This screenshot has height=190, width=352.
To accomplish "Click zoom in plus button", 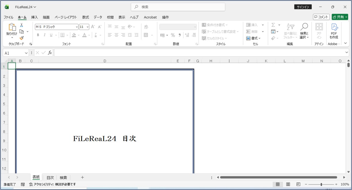I will 336,184.
